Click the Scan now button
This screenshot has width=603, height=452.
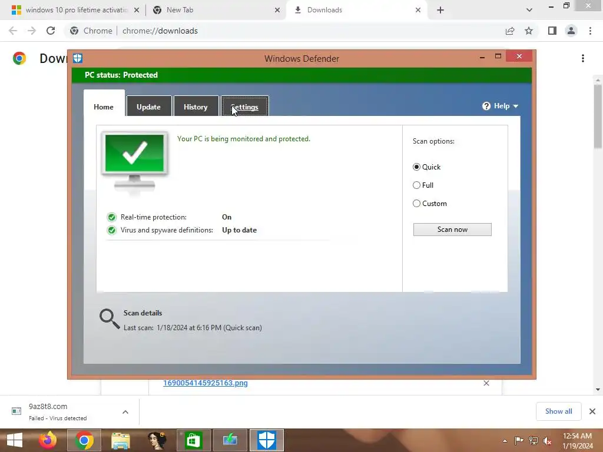click(x=452, y=230)
